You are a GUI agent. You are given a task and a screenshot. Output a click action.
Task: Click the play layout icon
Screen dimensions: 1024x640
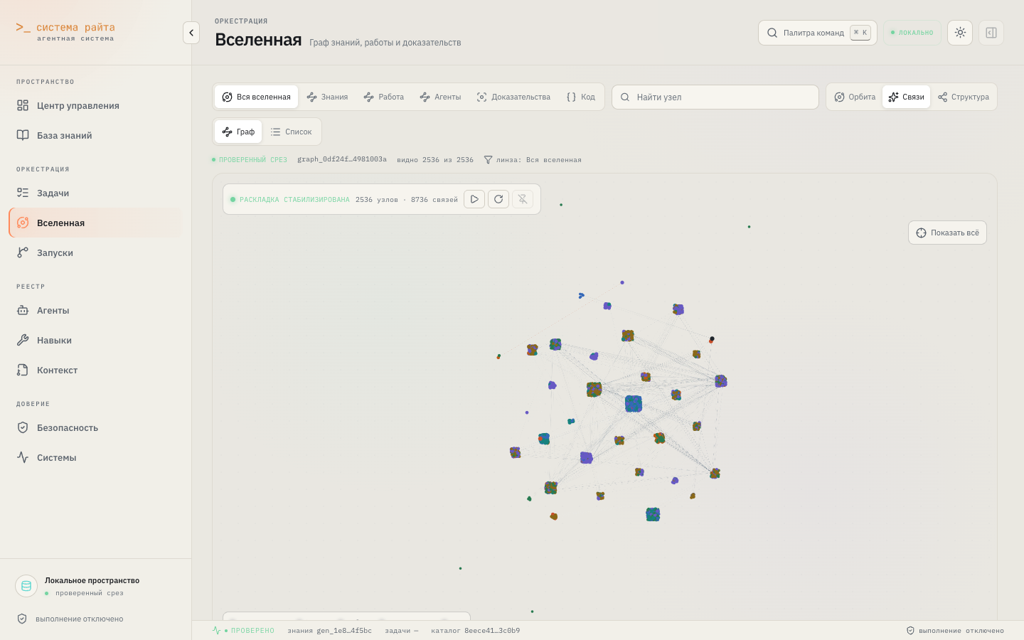(474, 199)
